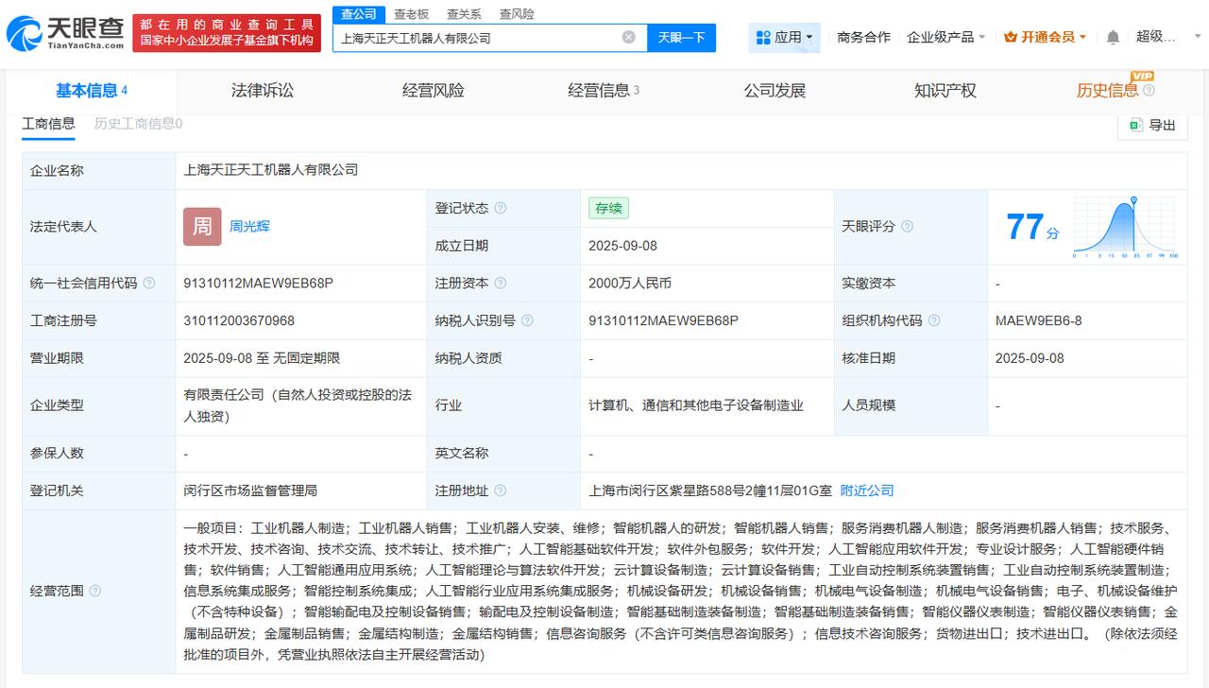Expand the 企业级产品 menu
This screenshot has height=688, width=1209.
[945, 37]
